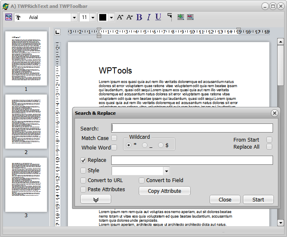Screen dimensions: 287x237
Task: Click the Bold formatting icon
Action: 139,17
